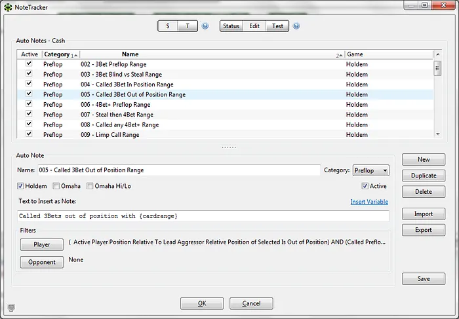Image resolution: width=459 pixels, height=319 pixels.
Task: Toggle Active for 006 - 4Bet+ Preflop Range
Action: (29, 103)
